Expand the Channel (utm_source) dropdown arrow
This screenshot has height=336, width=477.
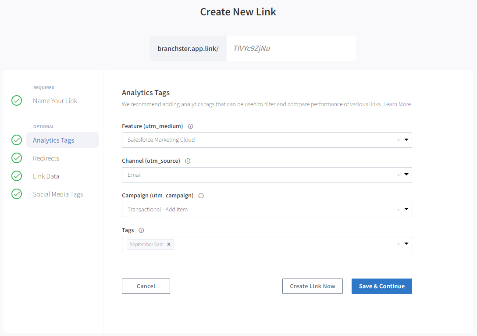pos(406,175)
